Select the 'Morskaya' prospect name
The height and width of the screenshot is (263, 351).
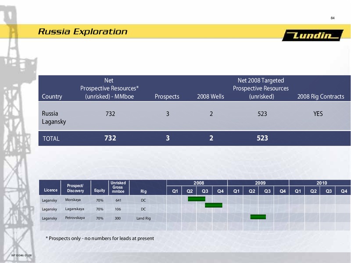[x=73, y=200]
